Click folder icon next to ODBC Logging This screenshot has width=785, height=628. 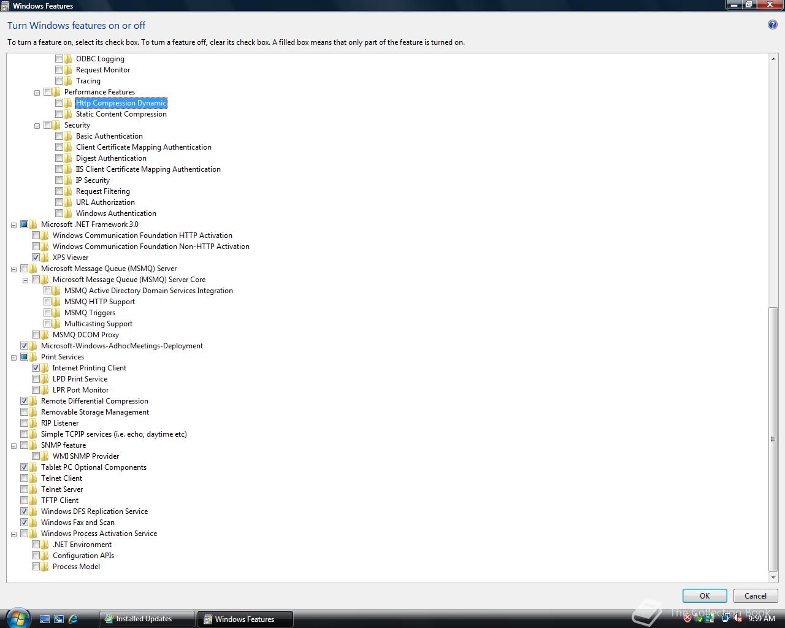point(68,59)
